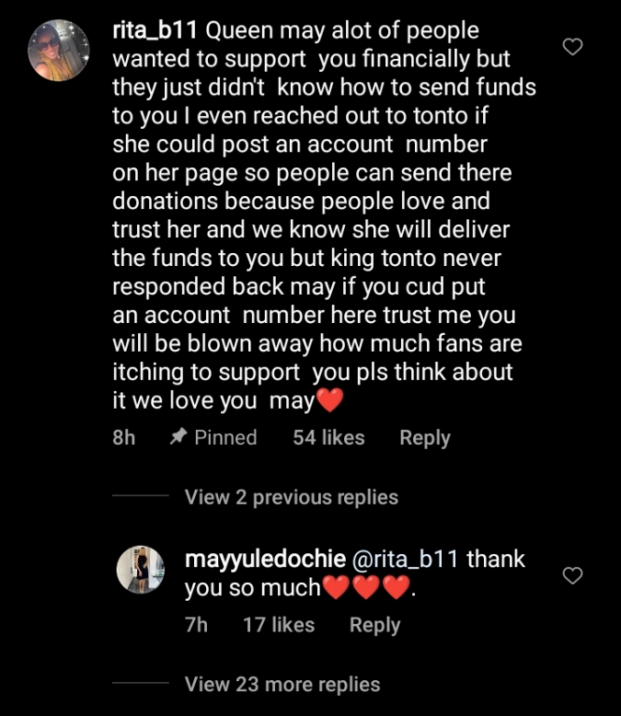Reply to mayyuledochie's thank you comment

click(374, 625)
